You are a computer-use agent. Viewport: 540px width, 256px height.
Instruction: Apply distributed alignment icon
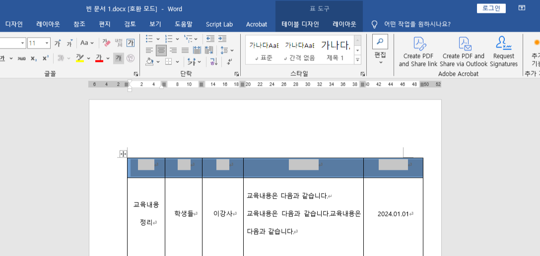tap(197, 51)
